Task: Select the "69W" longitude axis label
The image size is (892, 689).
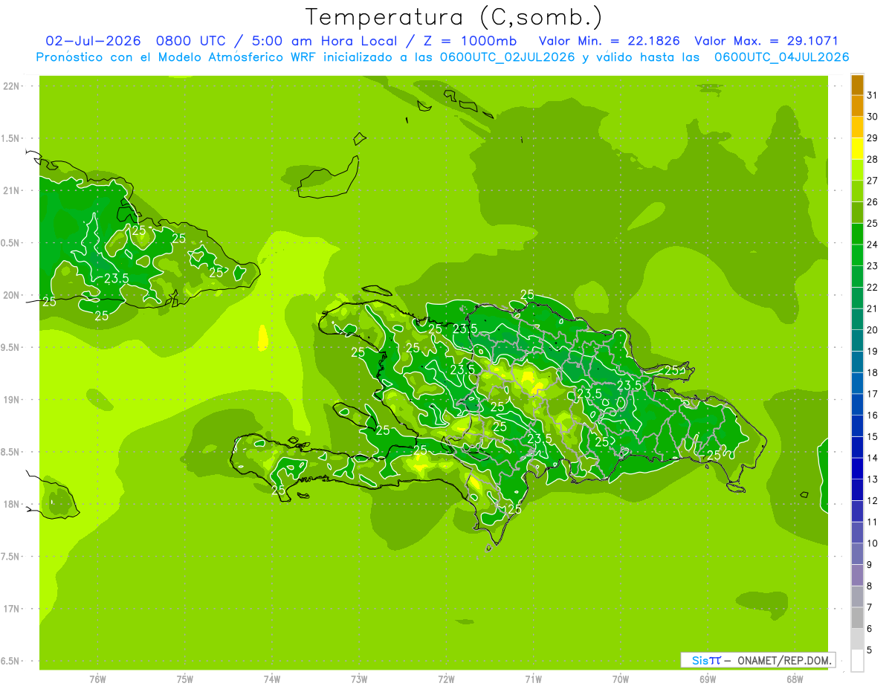Action: point(708,680)
